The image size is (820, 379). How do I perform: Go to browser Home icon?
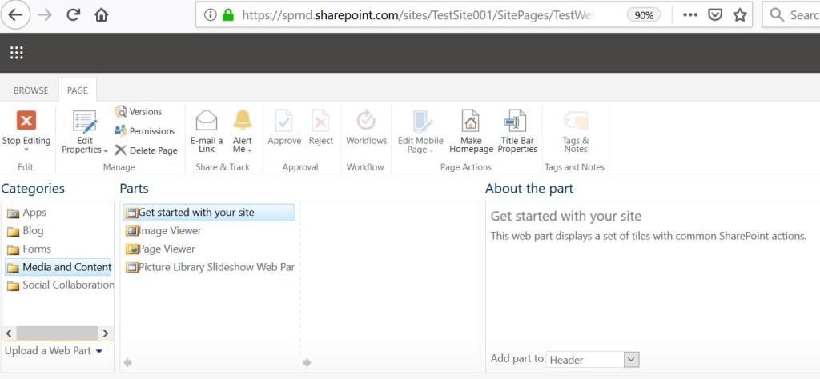click(101, 15)
